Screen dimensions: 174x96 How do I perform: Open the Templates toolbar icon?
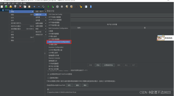click(x=6, y=7)
